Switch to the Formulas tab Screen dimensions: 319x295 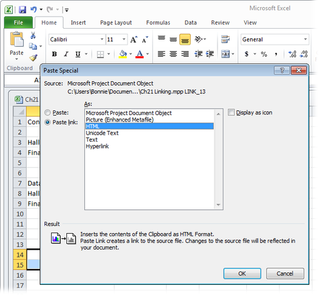tap(158, 22)
